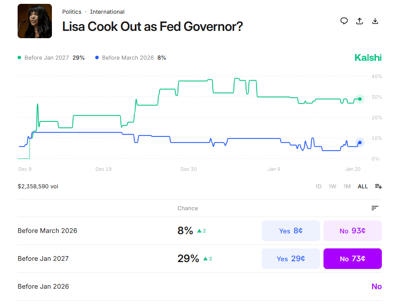The height and width of the screenshot is (308, 393).
Task: Click the Kalshi logo
Action: 368,57
